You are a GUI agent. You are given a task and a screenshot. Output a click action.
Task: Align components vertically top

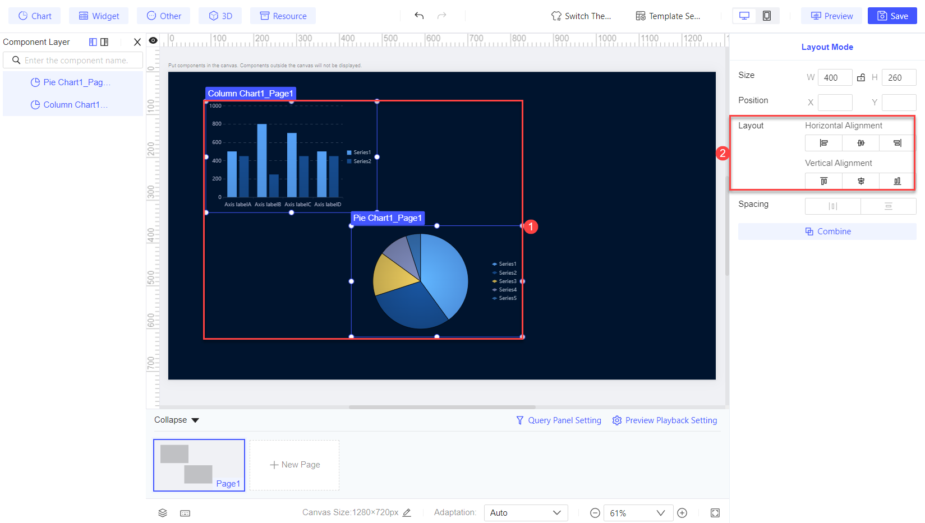pyautogui.click(x=823, y=180)
